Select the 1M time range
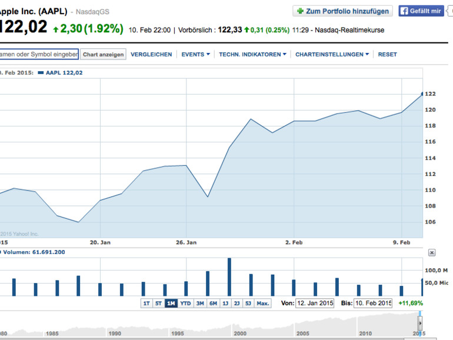 171,304
